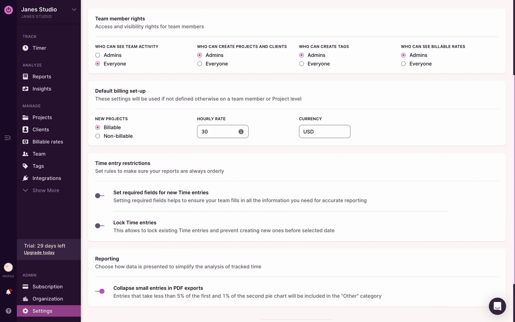Click the Insights chart icon

tap(25, 89)
